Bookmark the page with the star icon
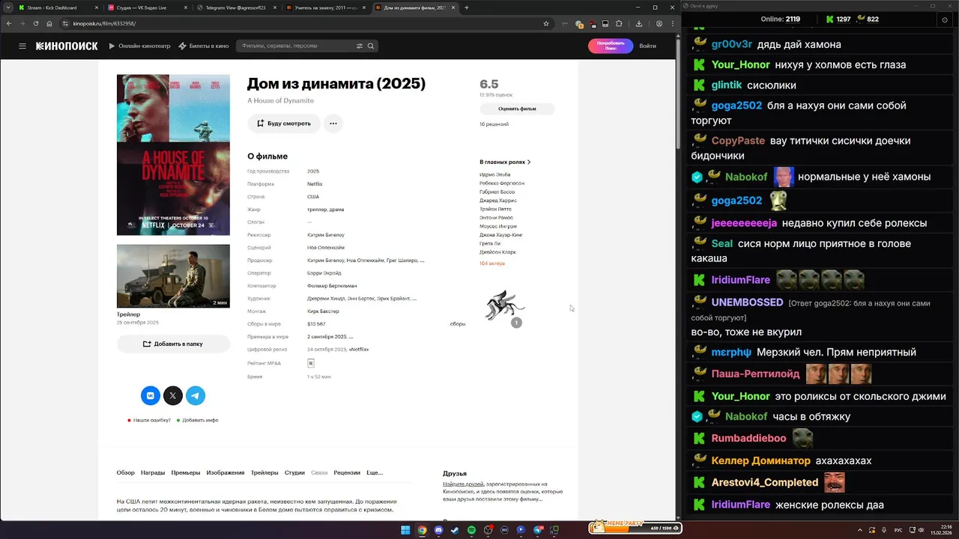Image resolution: width=959 pixels, height=539 pixels. (x=546, y=23)
